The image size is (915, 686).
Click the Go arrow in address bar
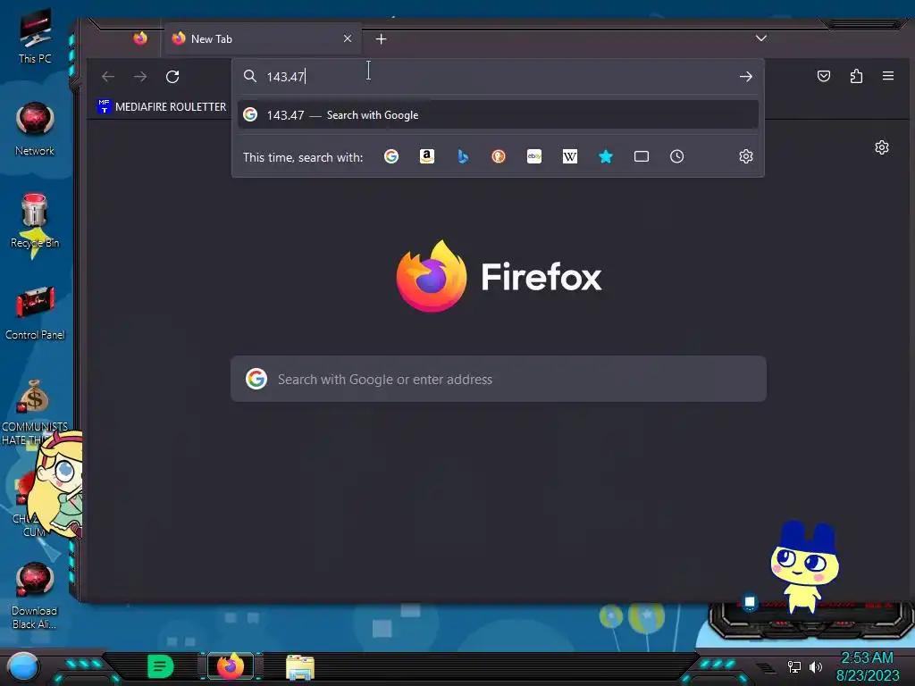pyautogui.click(x=746, y=77)
